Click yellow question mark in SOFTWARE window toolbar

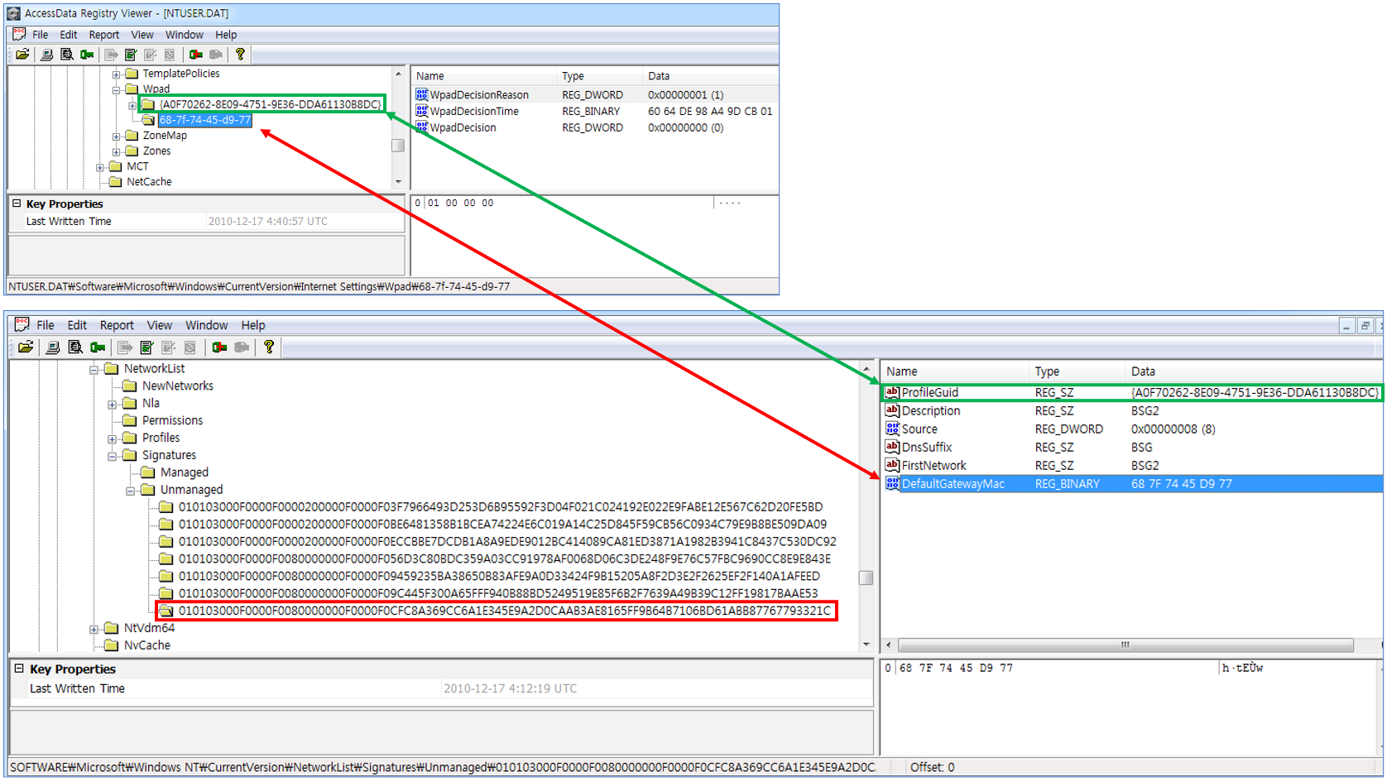coord(269,347)
